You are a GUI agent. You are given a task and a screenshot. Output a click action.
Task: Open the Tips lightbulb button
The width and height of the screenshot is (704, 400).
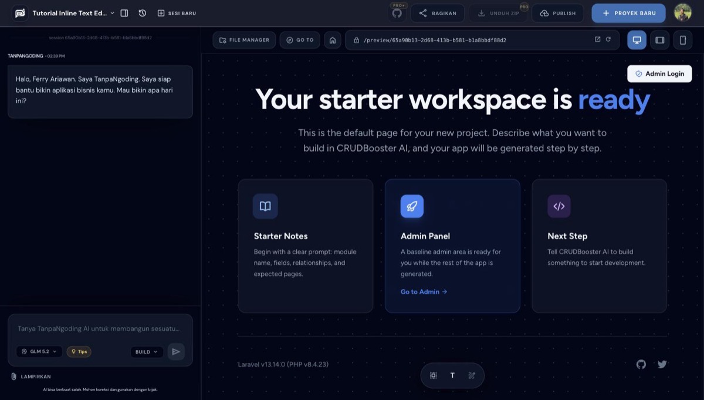click(x=79, y=352)
